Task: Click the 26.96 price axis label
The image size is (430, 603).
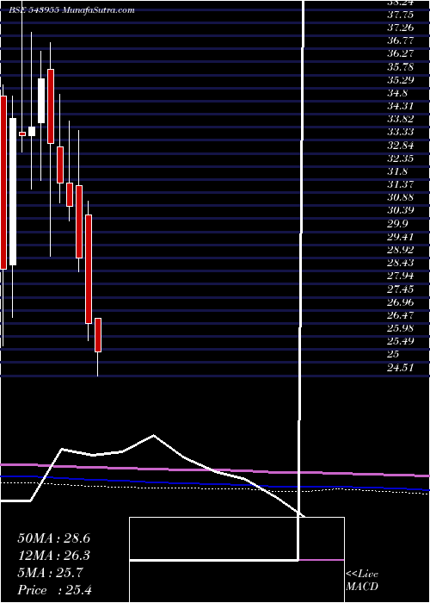Action: coord(400,302)
